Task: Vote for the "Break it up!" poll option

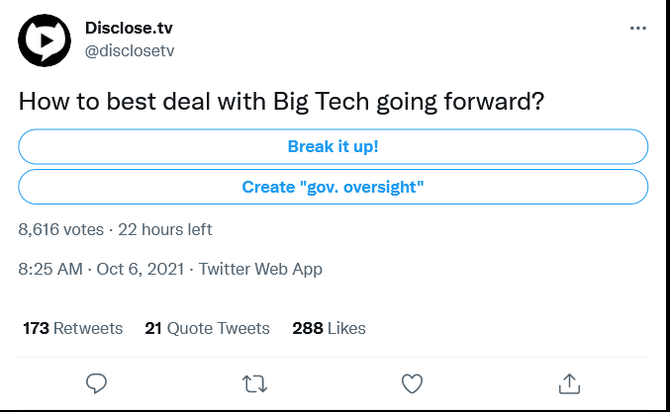Action: coord(333,146)
